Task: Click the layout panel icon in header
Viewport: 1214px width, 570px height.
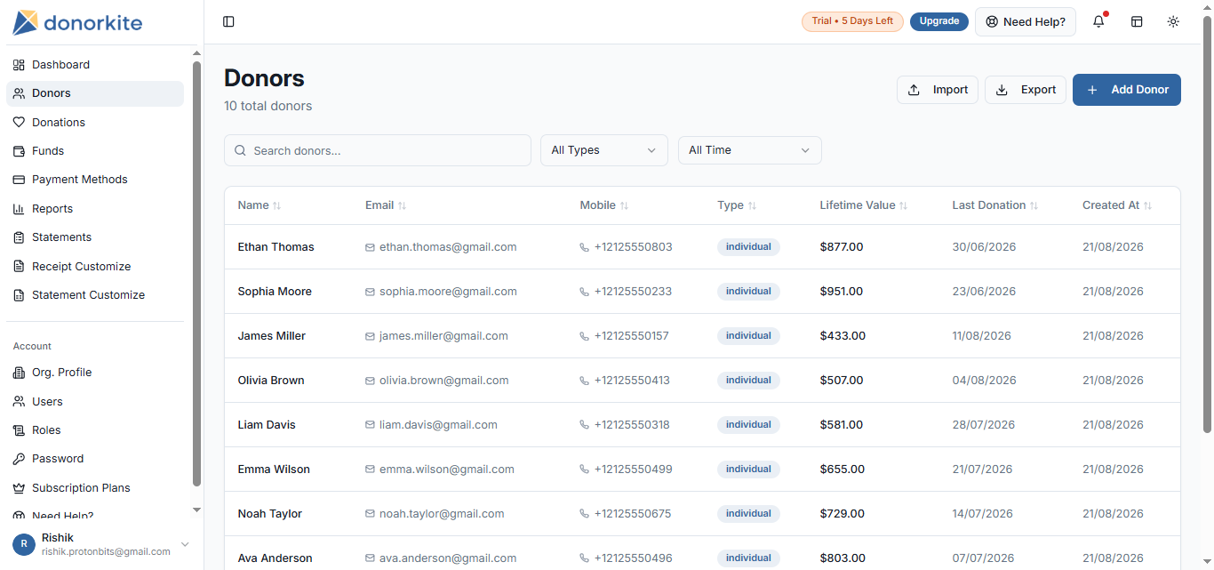Action: [x=1136, y=21]
